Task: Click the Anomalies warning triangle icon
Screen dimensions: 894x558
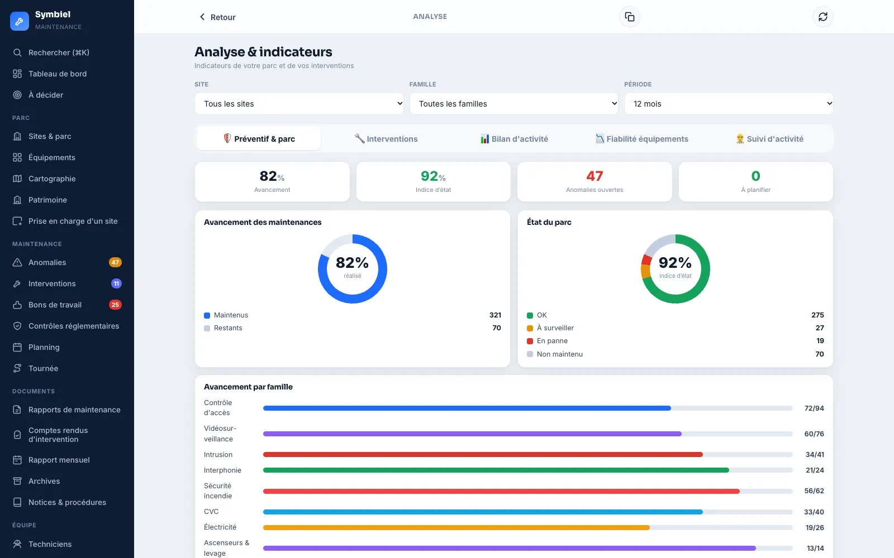Action: click(x=17, y=262)
